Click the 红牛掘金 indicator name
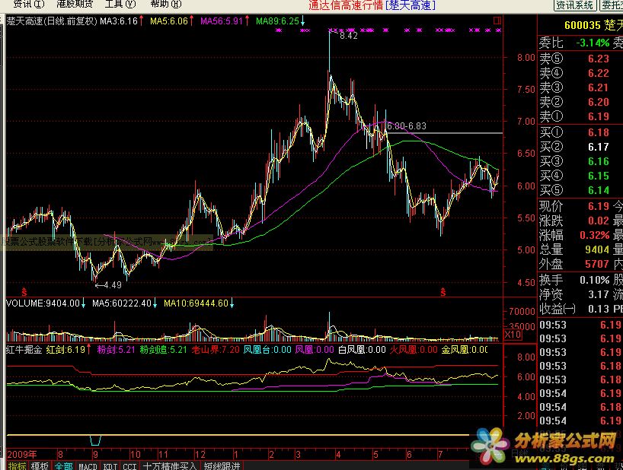 (24, 349)
